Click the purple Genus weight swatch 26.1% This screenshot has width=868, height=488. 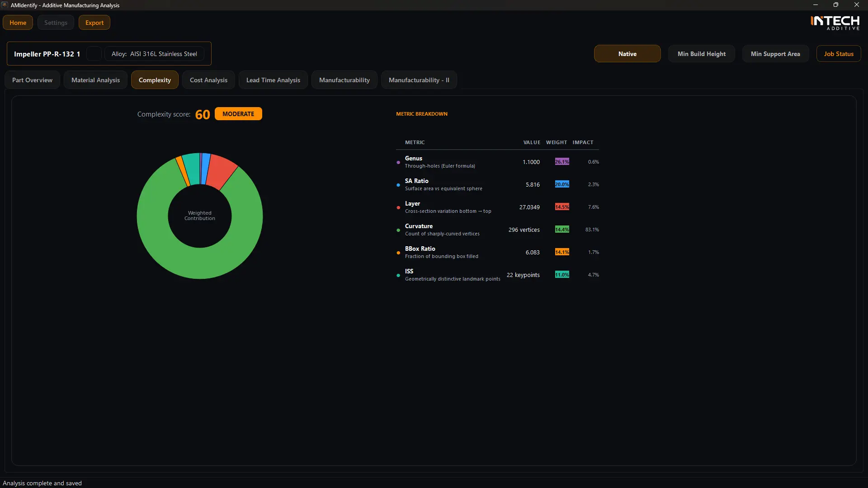coord(562,162)
